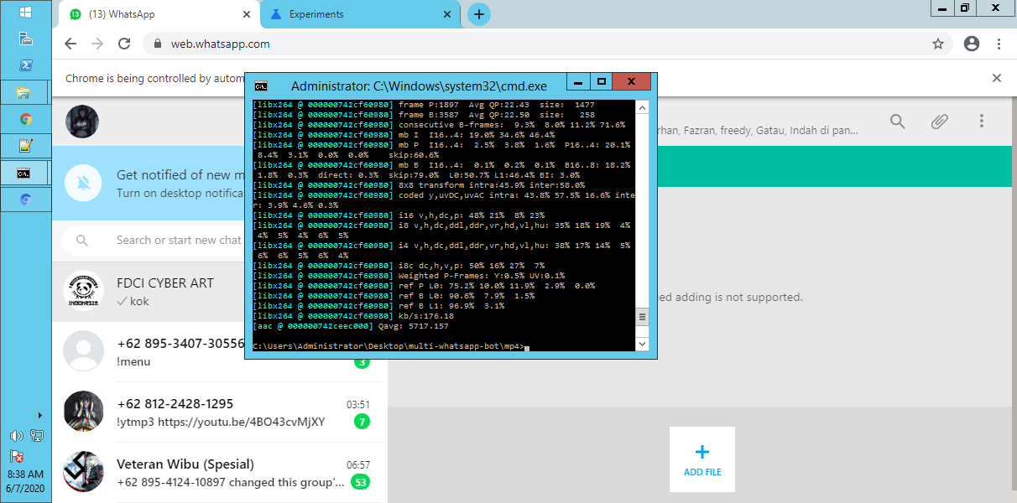Open WhatsApp's three-dot chat menu
Screen dimensions: 1017x503
click(981, 121)
